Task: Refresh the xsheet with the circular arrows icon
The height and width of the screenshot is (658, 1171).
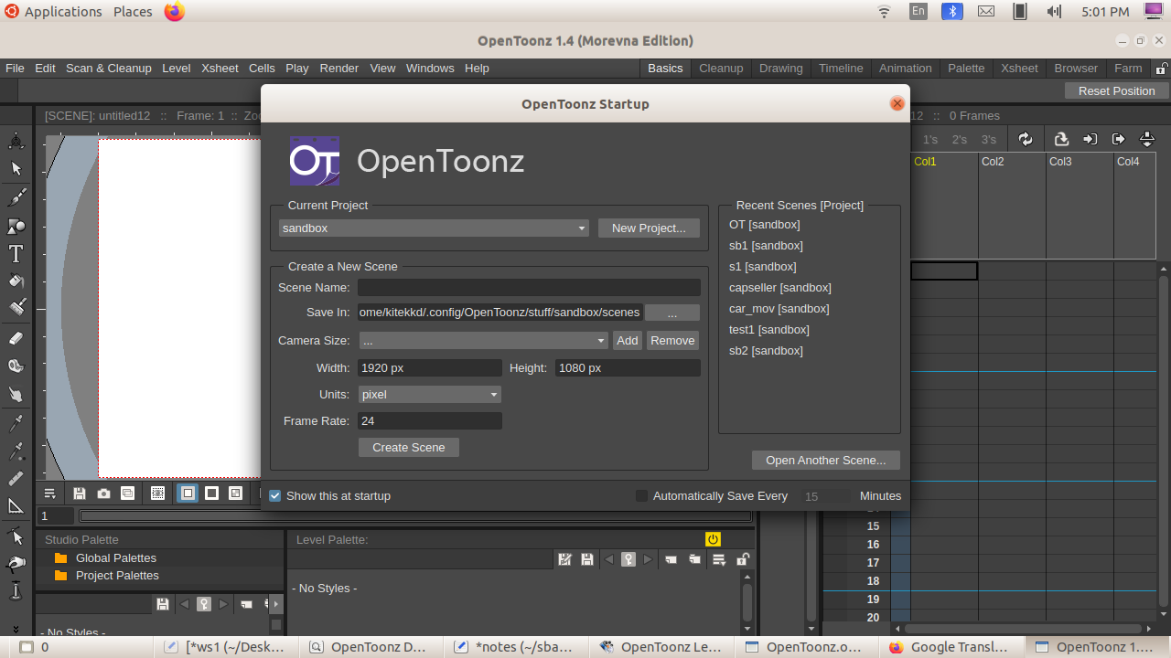Action: pyautogui.click(x=1026, y=138)
